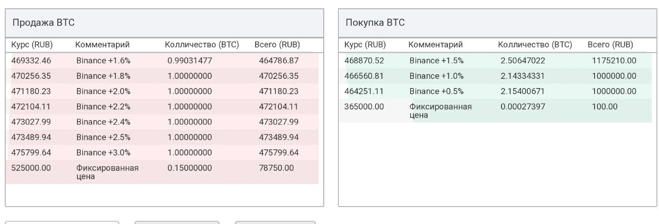The width and height of the screenshot is (659, 224).
Task: Select the Binance +2.5% sell offer
Action: pos(162,137)
